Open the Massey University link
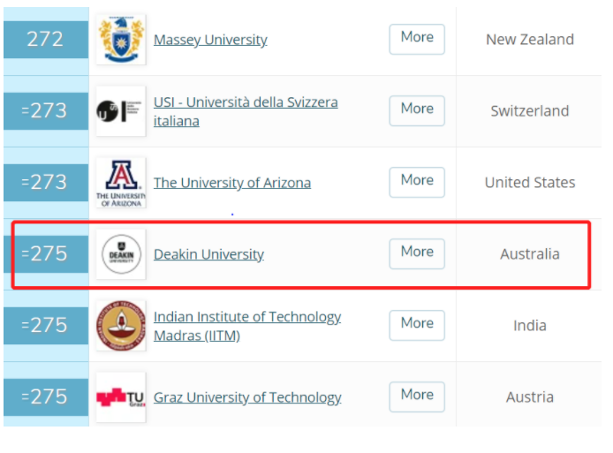 [x=210, y=40]
